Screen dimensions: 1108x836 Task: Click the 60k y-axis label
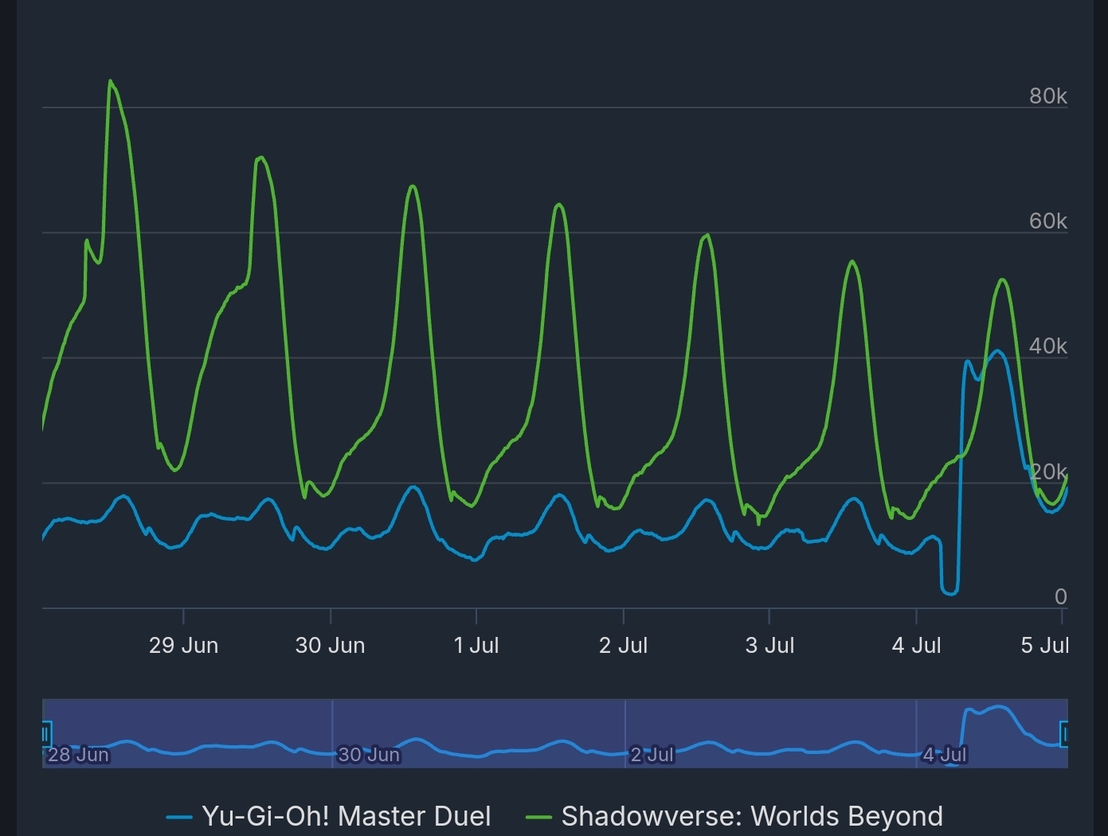(1047, 221)
